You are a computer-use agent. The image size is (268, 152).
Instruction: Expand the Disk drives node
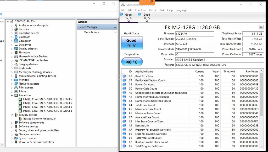point(12,45)
